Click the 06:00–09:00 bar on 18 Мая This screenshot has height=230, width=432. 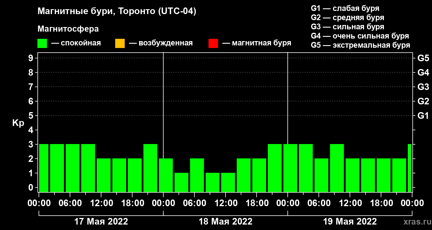[197, 175]
